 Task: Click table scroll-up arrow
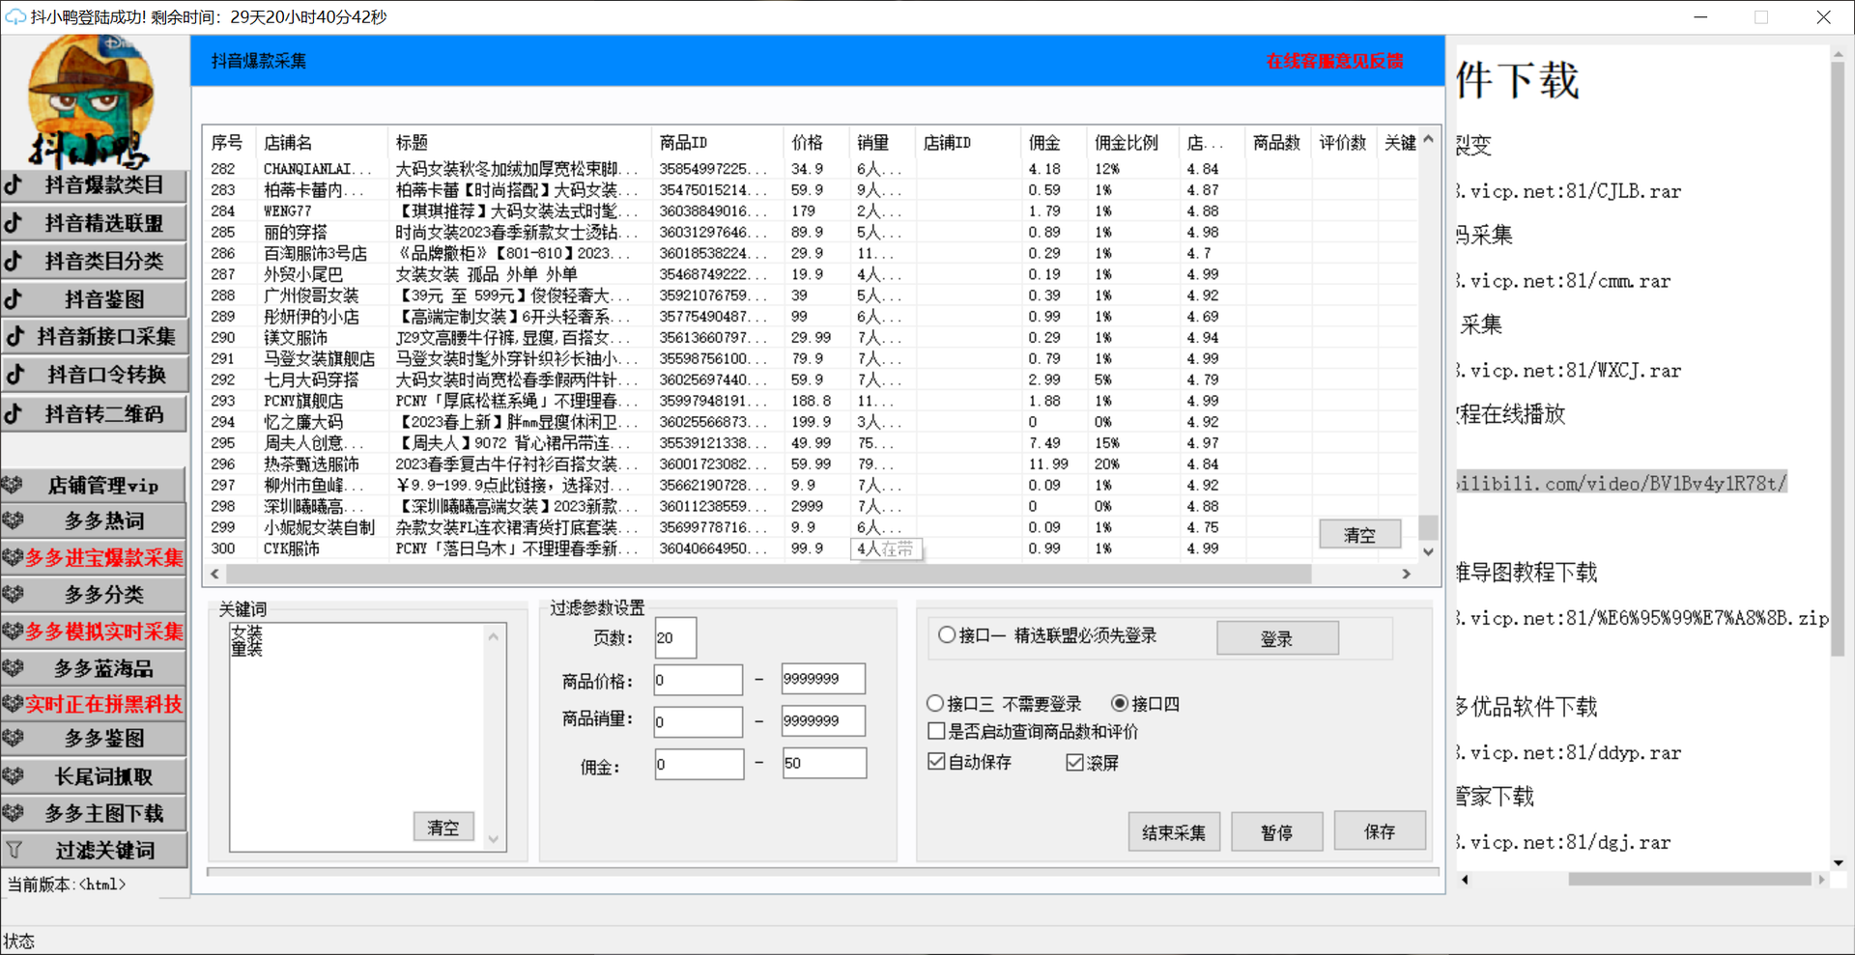(1428, 140)
